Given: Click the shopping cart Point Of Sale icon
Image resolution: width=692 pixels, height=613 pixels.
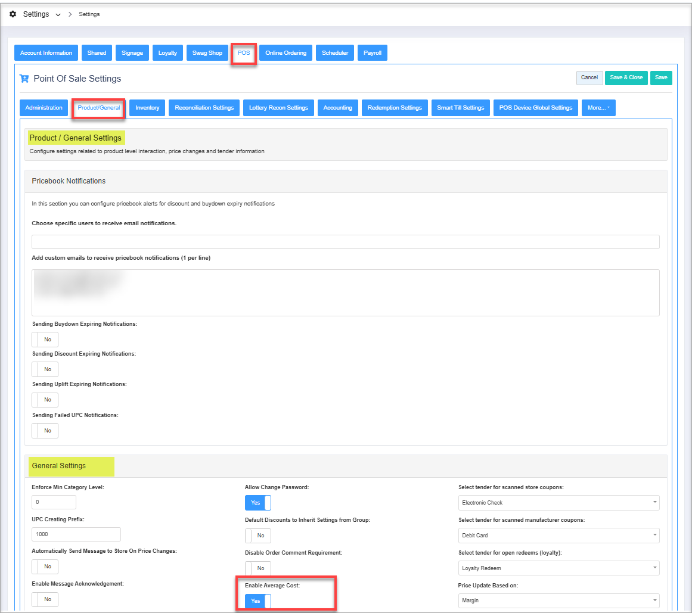Looking at the screenshot, I should [x=24, y=79].
